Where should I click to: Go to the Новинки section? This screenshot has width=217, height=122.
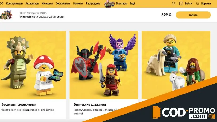(78, 3)
